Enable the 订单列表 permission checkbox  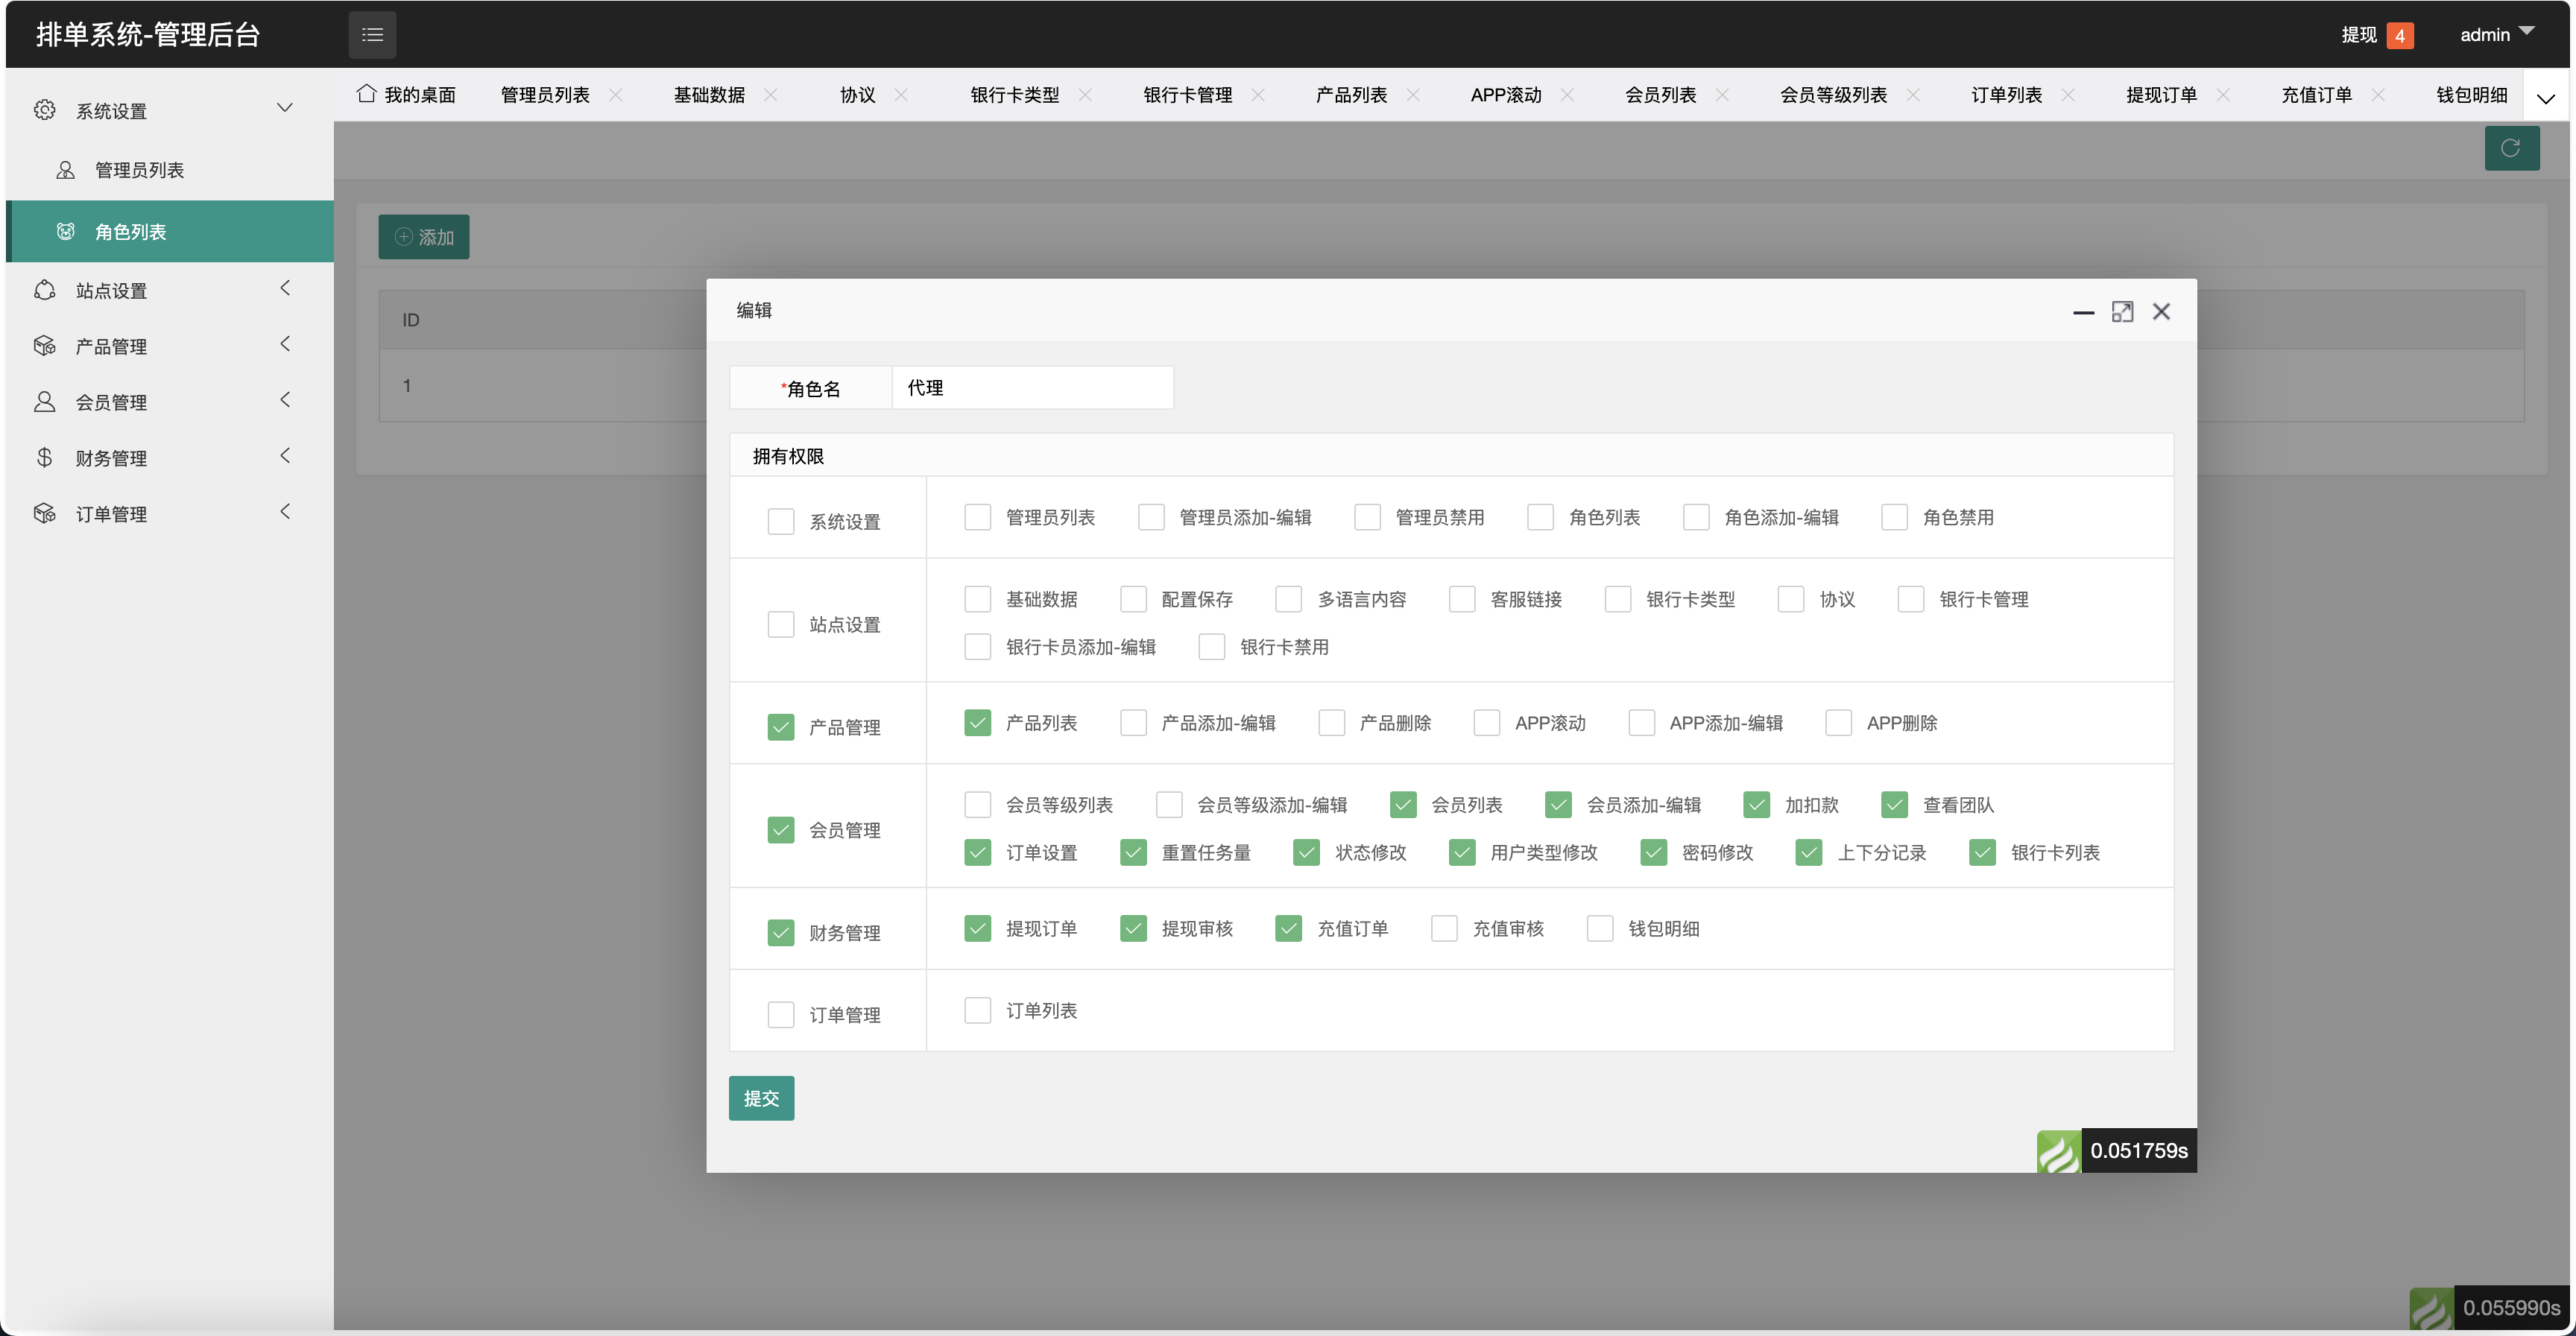[977, 1010]
